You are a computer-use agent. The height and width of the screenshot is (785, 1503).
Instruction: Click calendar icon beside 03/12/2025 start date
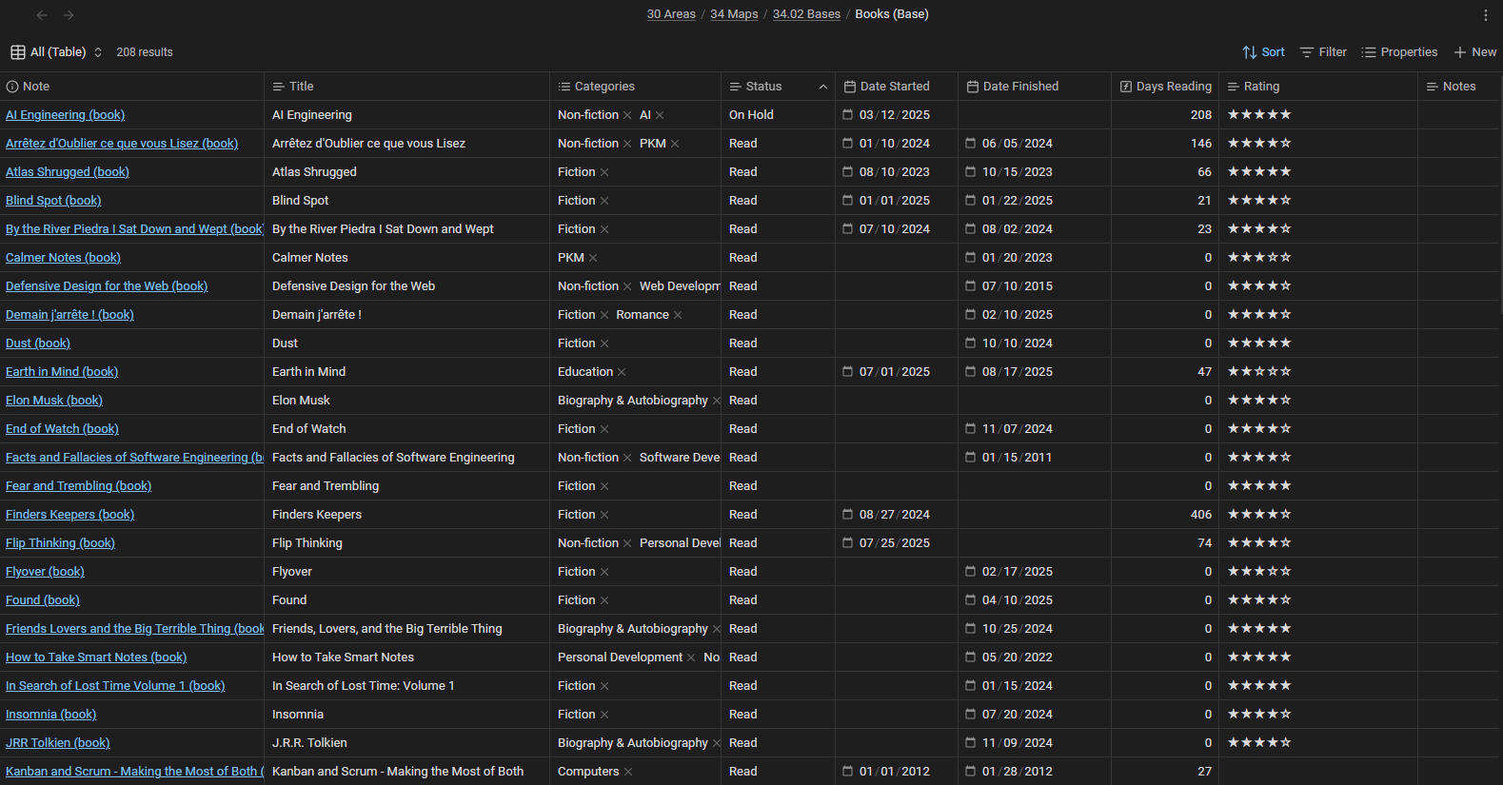[x=847, y=115]
